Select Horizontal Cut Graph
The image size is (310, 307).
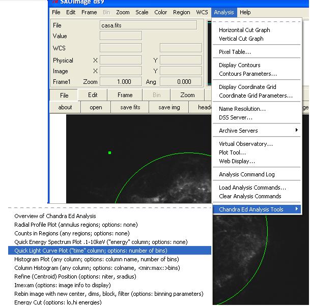[257, 30]
